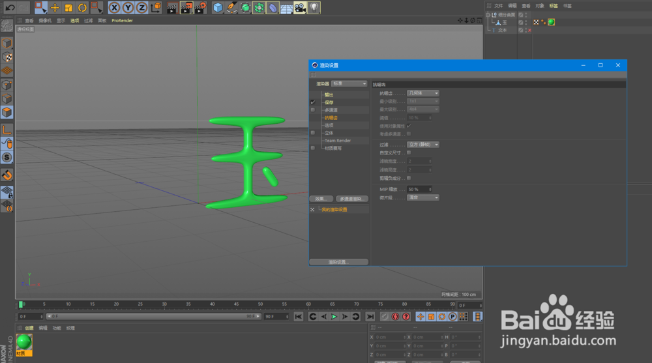Screen dimensions: 652x363
Task: Enable the 材质覆写 checkbox
Action: (x=313, y=148)
